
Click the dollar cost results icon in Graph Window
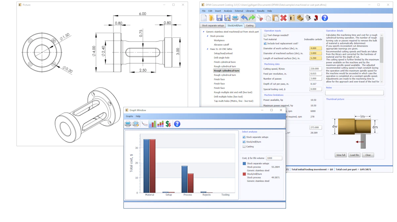point(168,123)
